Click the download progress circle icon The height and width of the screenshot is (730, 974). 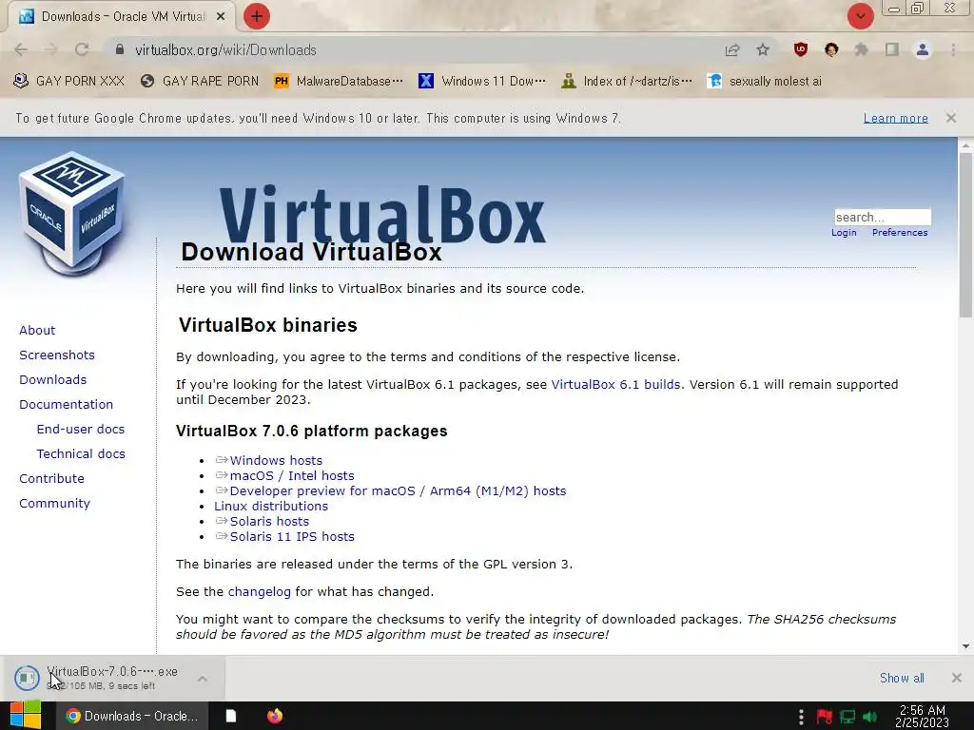(x=27, y=678)
